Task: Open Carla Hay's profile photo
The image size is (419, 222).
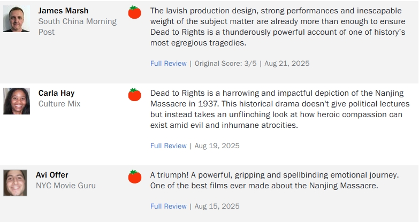Action: 17,101
